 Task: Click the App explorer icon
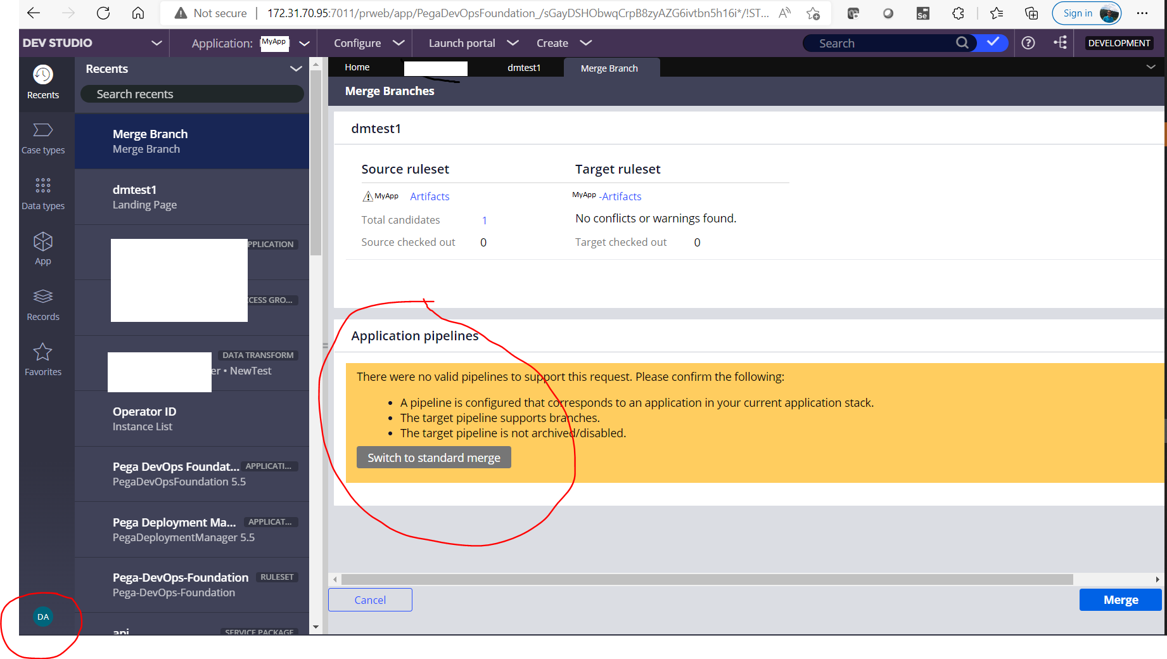(x=42, y=241)
